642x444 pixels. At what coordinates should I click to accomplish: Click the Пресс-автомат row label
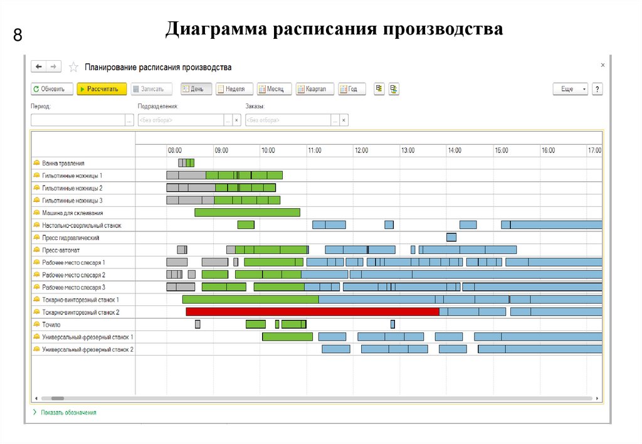pyautogui.click(x=61, y=250)
